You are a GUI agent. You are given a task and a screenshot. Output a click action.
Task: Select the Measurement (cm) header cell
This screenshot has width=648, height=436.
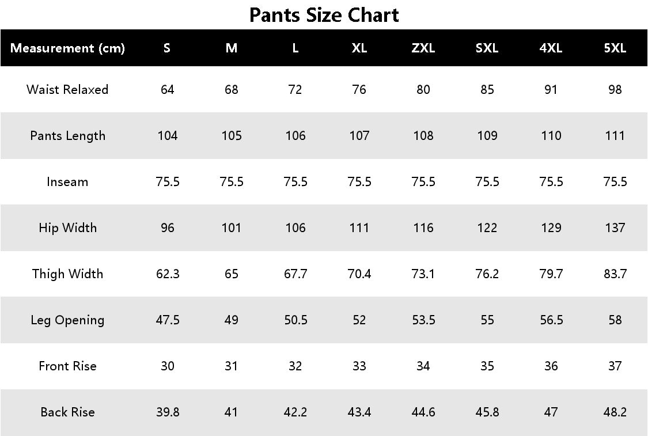pyautogui.click(x=67, y=48)
